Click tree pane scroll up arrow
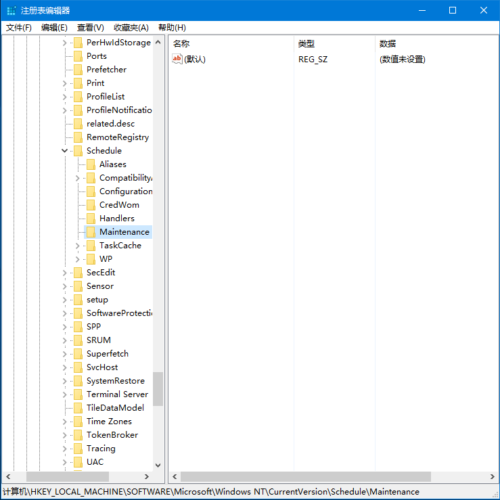Image resolution: width=500 pixels, height=500 pixels. point(158,42)
